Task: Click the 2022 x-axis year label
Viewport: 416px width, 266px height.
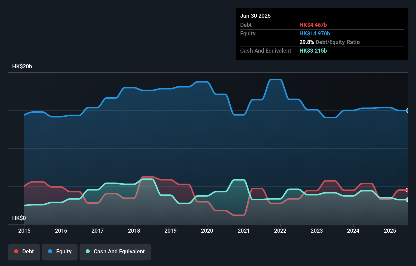Action: 280,231
